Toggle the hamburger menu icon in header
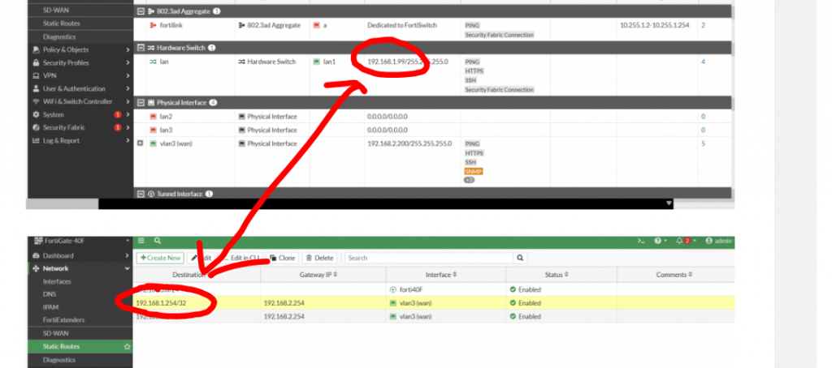The image size is (832, 368). point(141,241)
